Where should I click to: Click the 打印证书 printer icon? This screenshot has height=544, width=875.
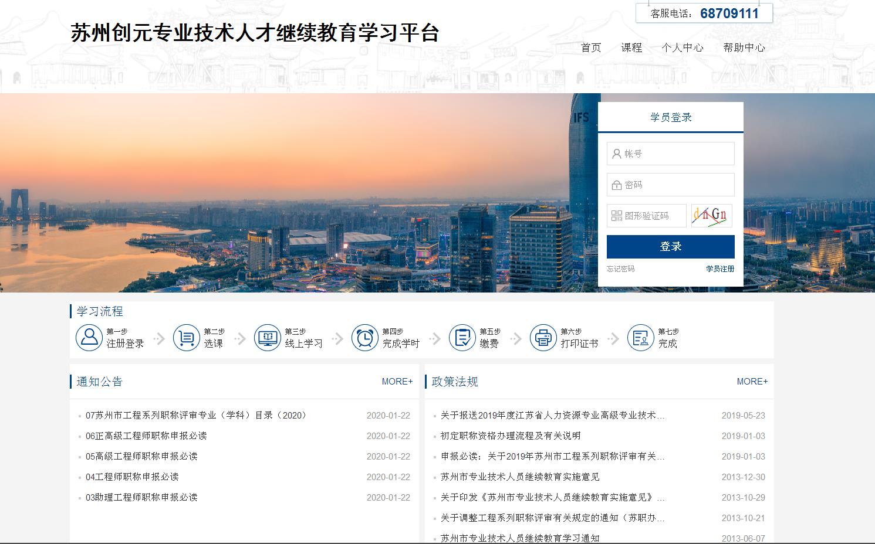(543, 338)
